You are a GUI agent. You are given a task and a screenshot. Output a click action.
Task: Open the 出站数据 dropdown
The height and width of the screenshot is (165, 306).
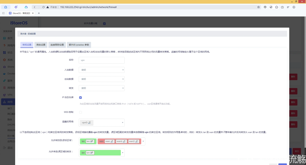pos(101,79)
